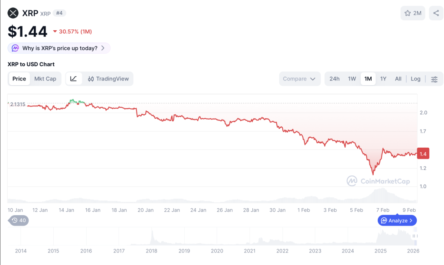Click the star icon to add watchlist

pos(408,13)
